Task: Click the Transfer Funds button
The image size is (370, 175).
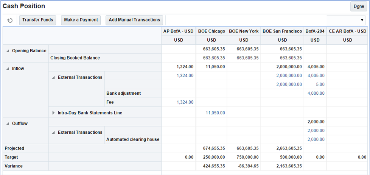Action: pyautogui.click(x=37, y=20)
